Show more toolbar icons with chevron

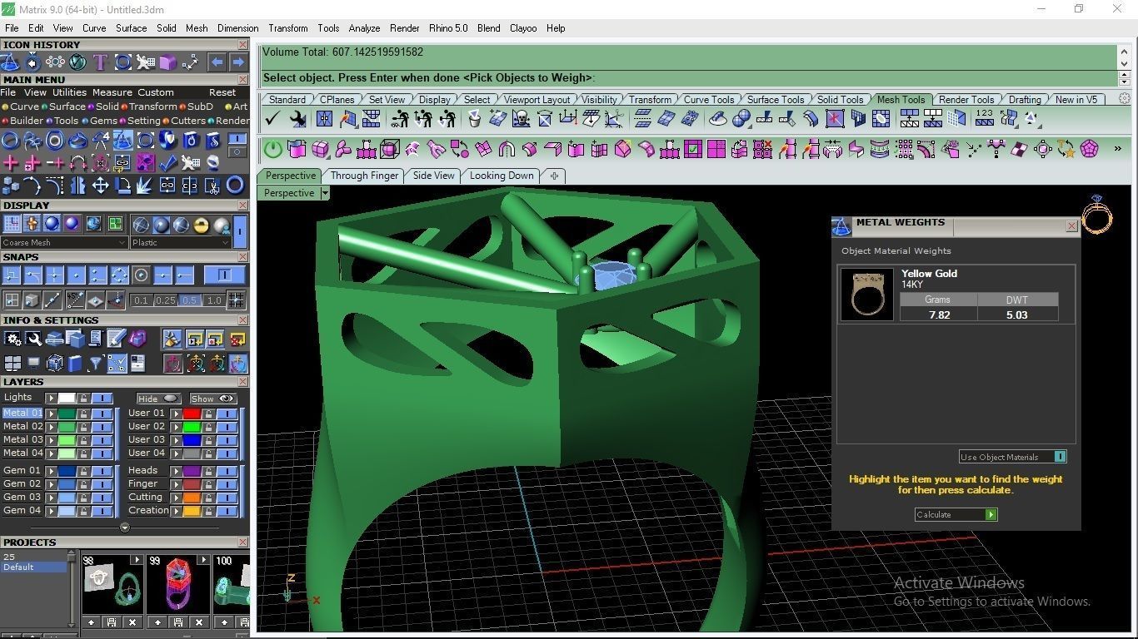[1117, 148]
